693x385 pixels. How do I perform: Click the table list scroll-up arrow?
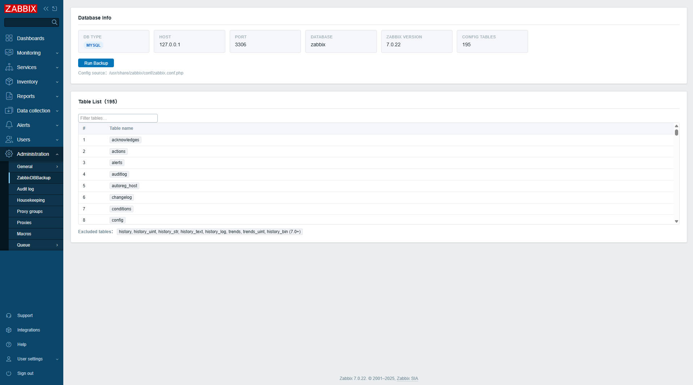[x=676, y=126]
